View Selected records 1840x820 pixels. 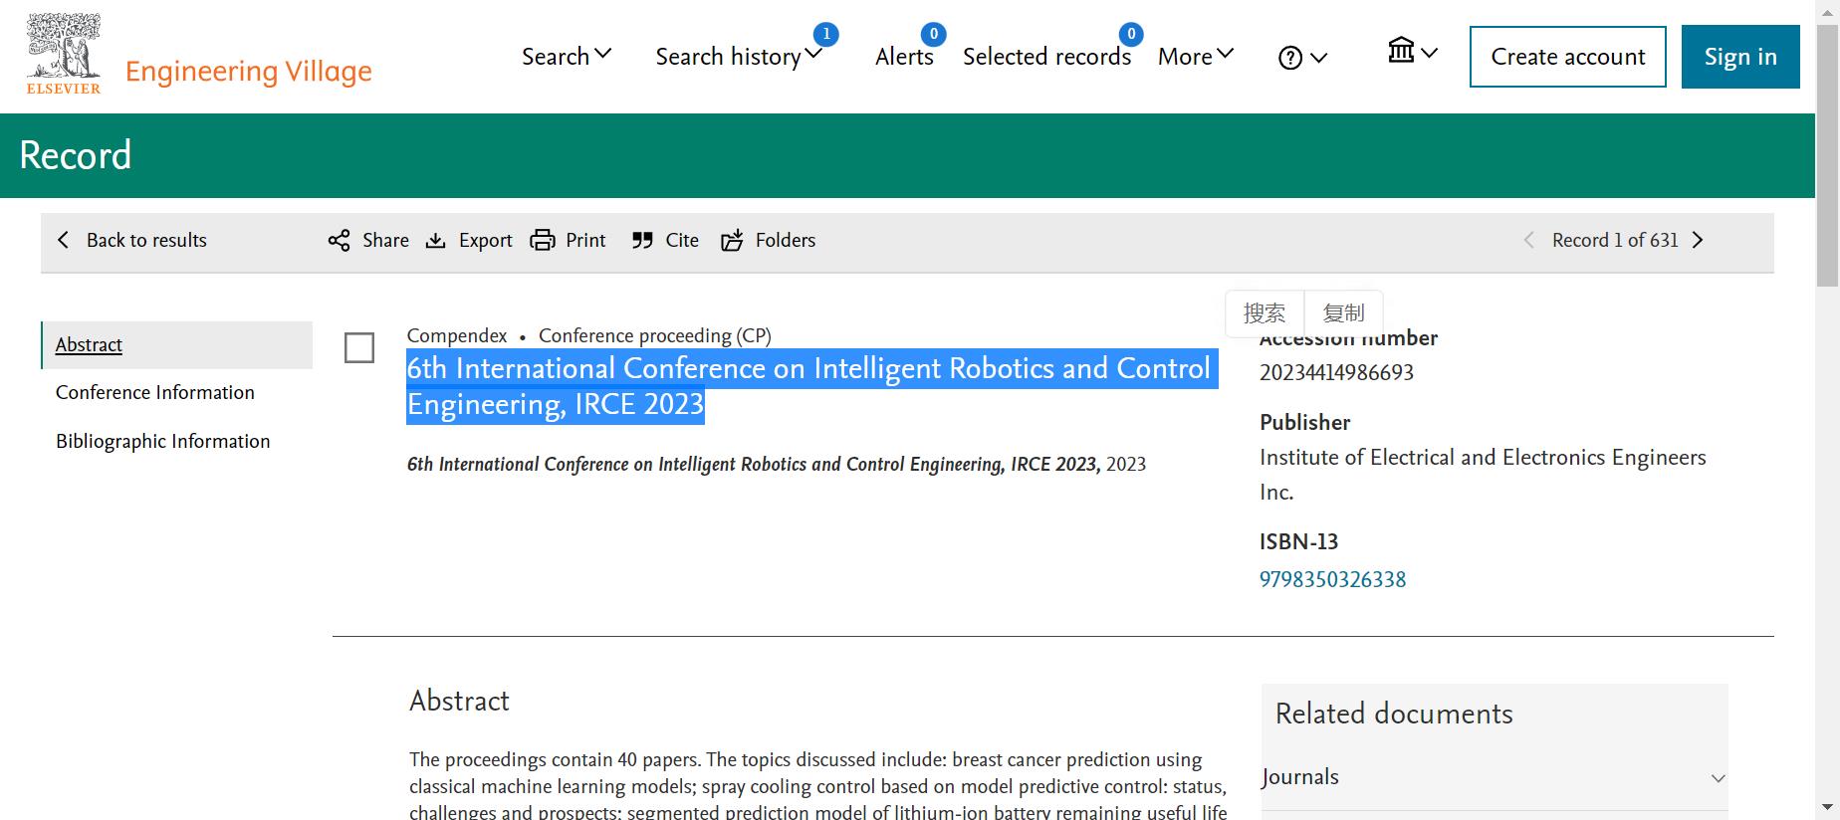click(1046, 57)
